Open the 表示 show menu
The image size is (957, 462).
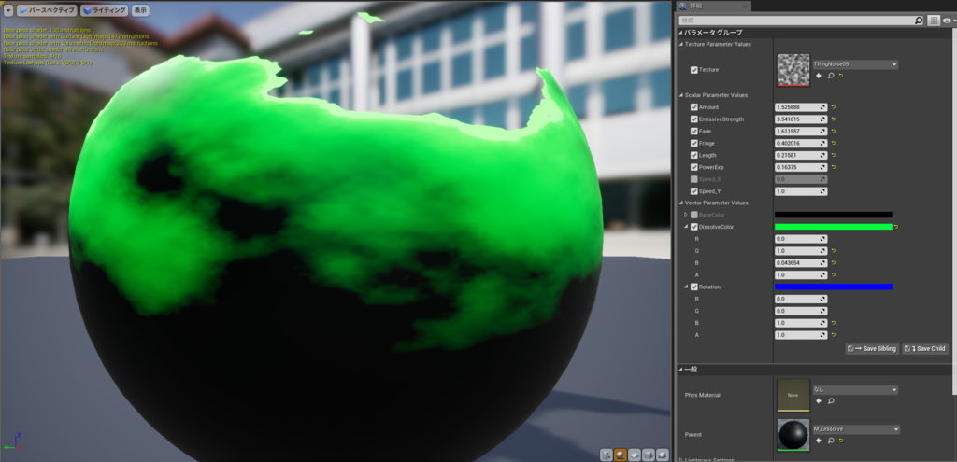pyautogui.click(x=140, y=10)
